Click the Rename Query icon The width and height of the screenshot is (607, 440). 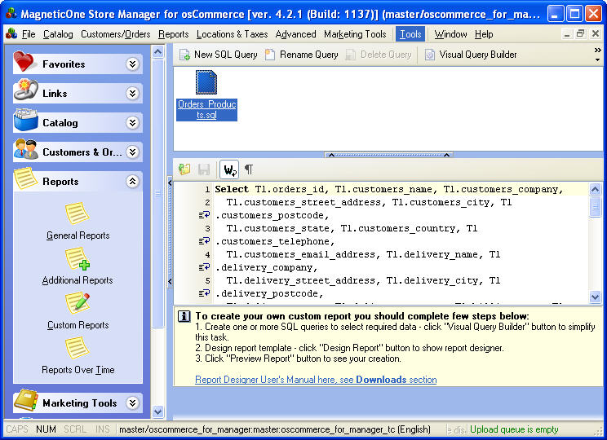point(270,55)
